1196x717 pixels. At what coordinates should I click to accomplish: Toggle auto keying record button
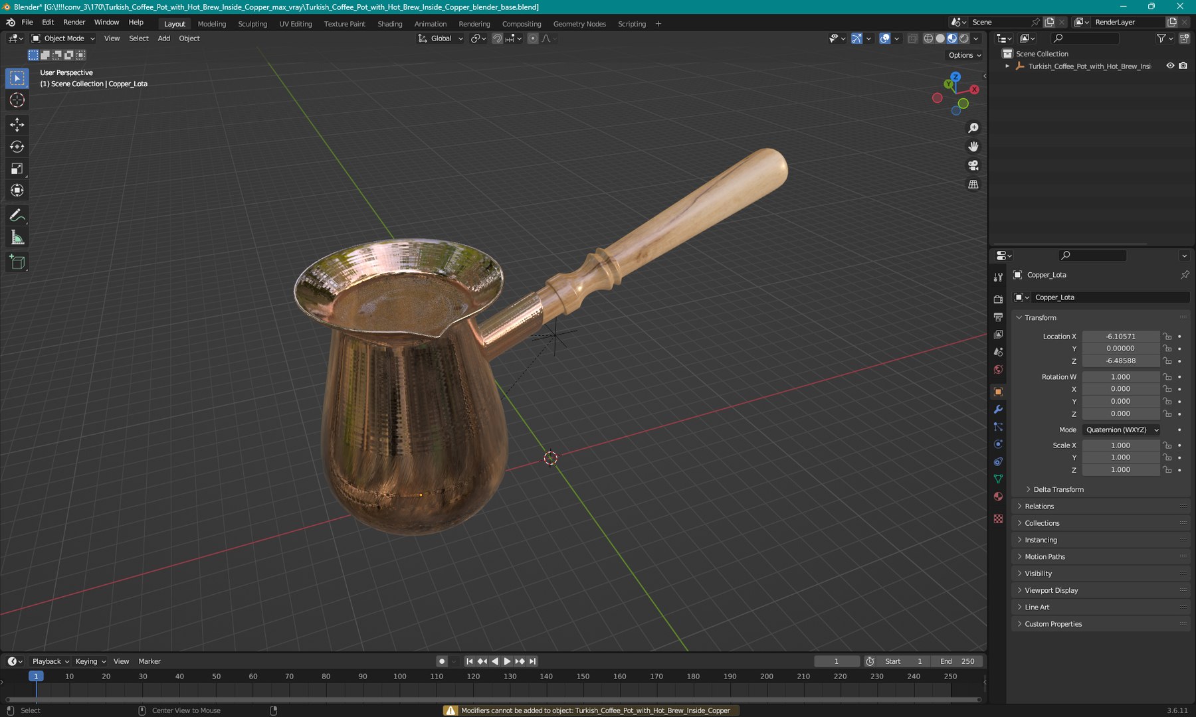point(442,661)
